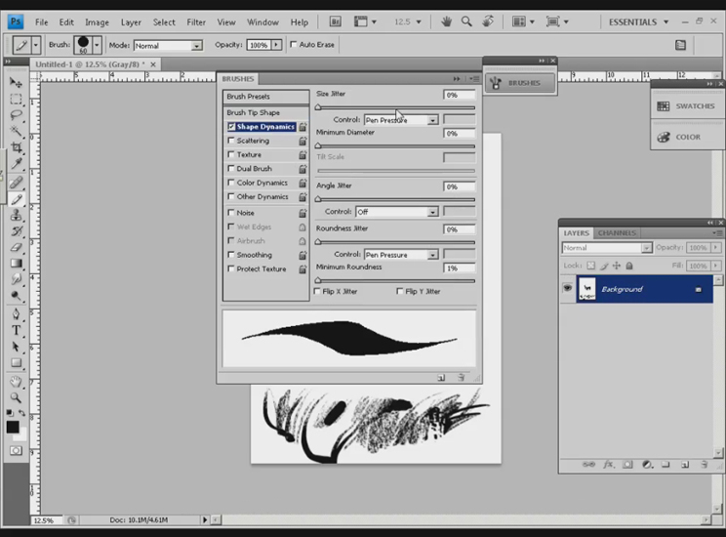Select the Magic Wand tool
The width and height of the screenshot is (726, 537).
[16, 132]
